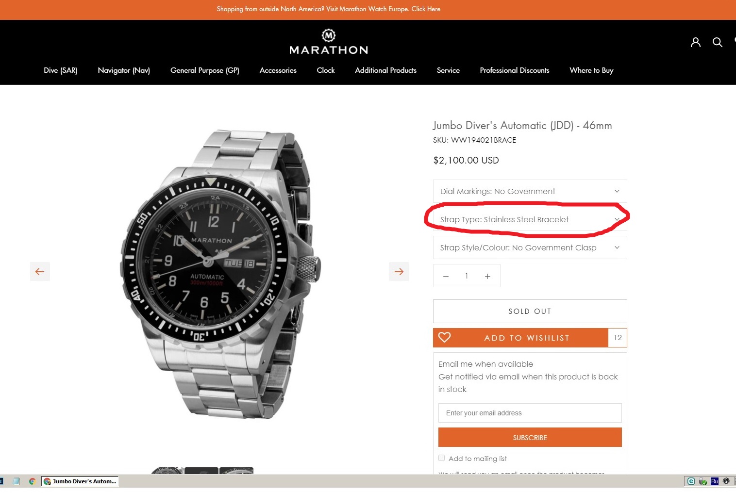The width and height of the screenshot is (736, 493).
Task: Click Chrome icon in taskbar
Action: point(32,481)
